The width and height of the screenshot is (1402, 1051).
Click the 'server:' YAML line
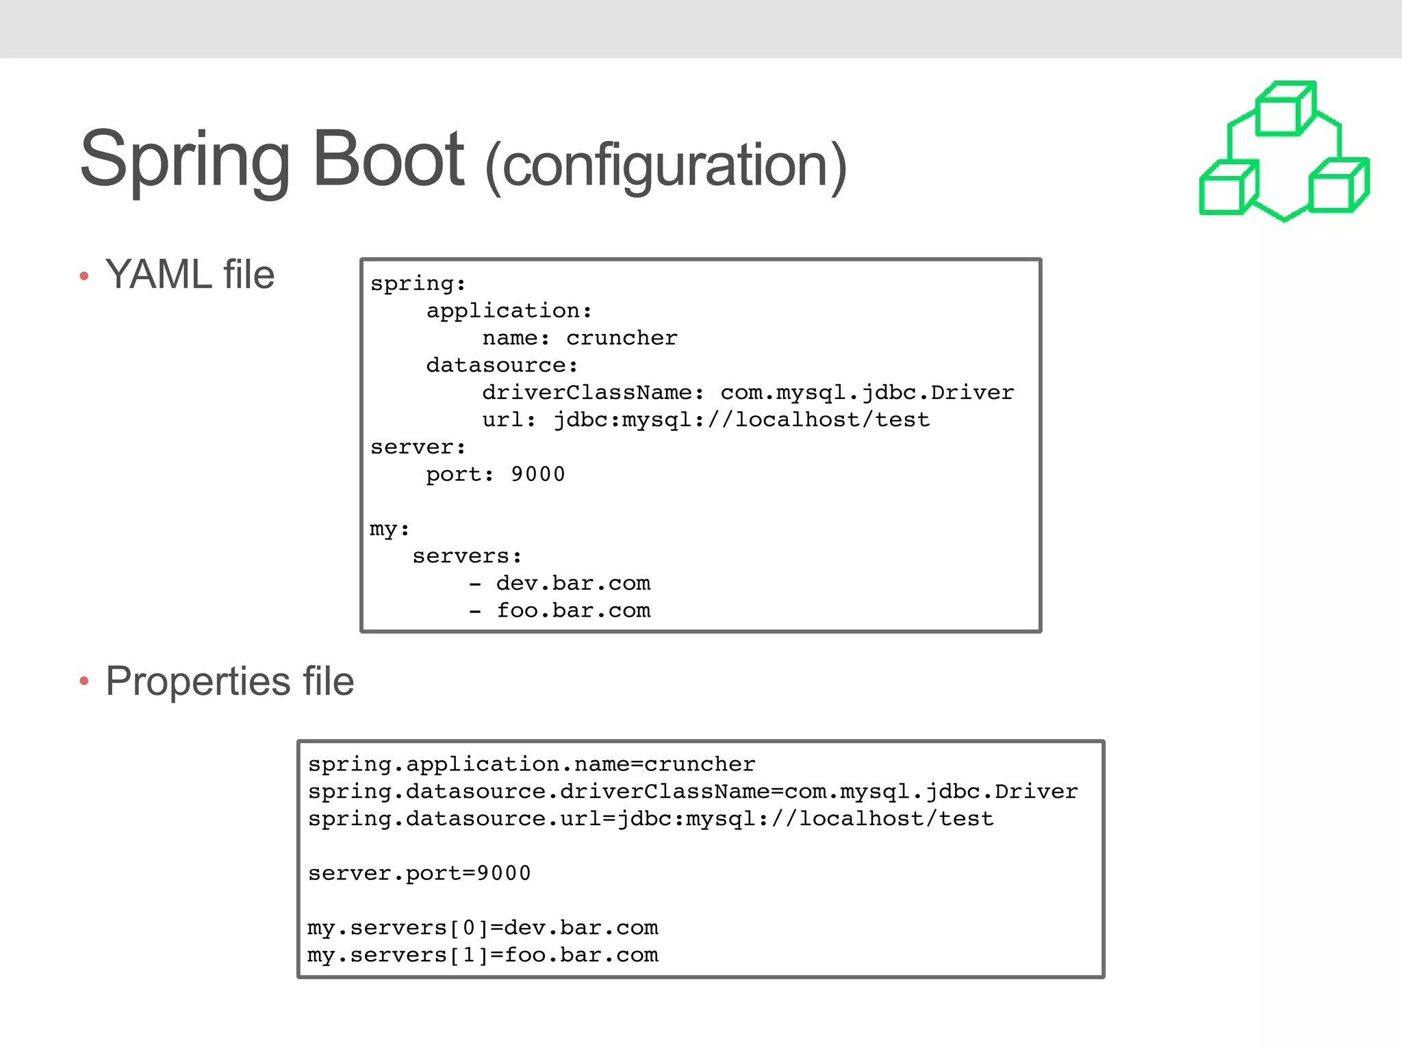point(418,447)
